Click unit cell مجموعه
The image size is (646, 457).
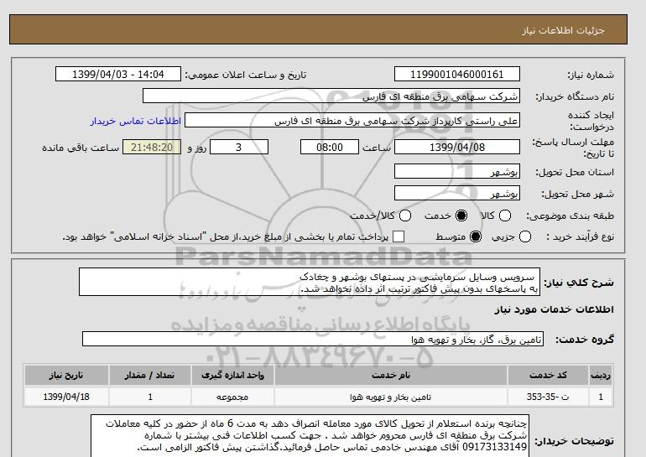[232, 397]
